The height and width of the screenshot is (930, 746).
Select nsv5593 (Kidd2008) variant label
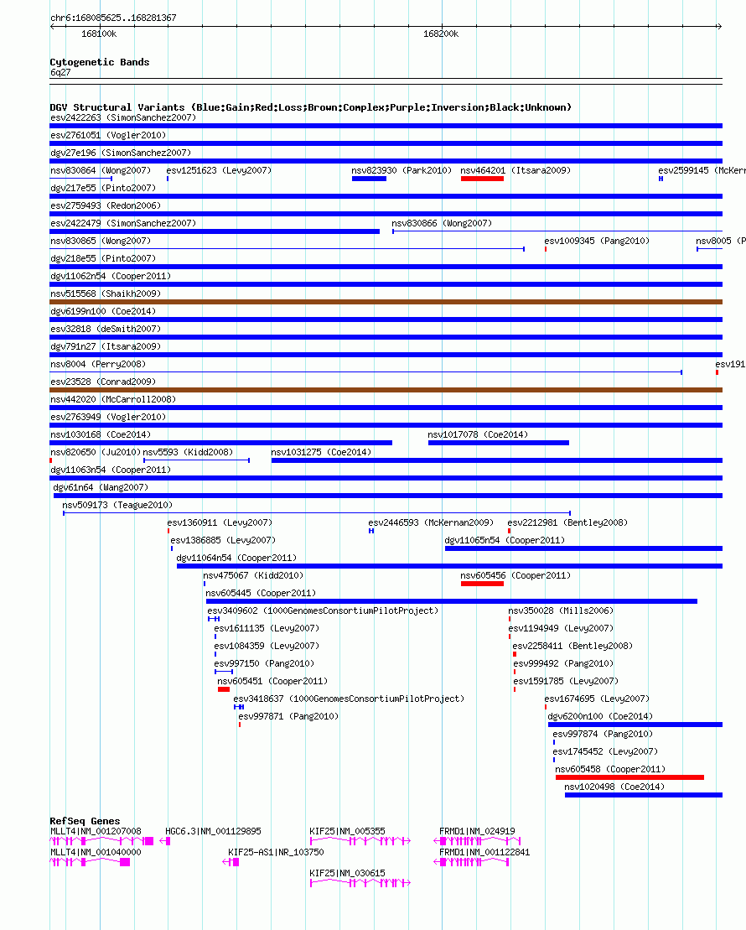pyautogui.click(x=188, y=452)
